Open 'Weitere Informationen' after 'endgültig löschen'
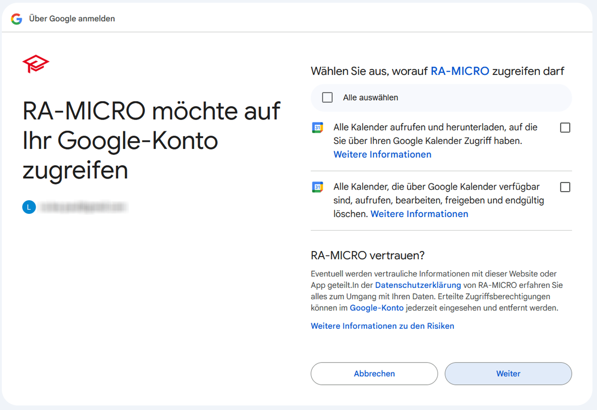597x410 pixels. (419, 214)
